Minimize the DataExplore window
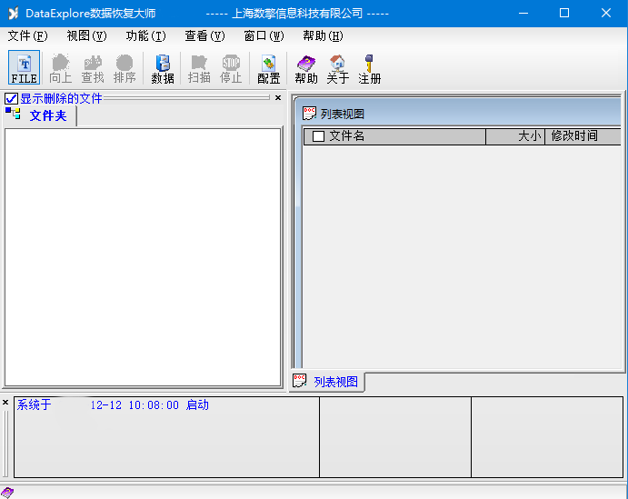Screen dimensions: 628x499 click(x=523, y=14)
